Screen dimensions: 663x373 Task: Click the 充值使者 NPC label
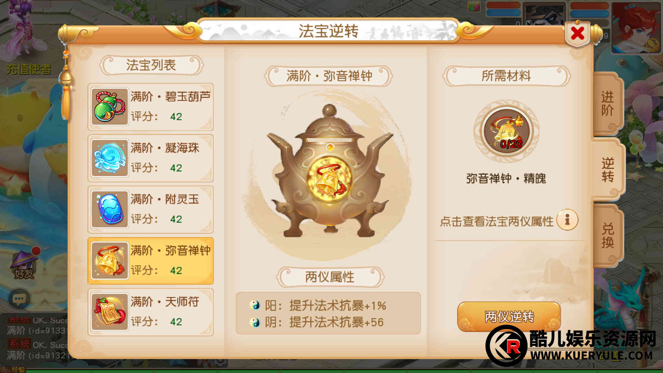[28, 69]
